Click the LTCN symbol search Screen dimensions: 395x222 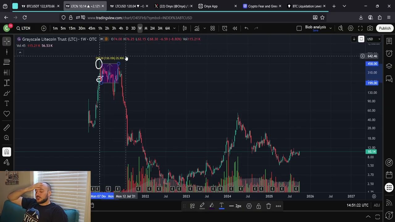point(26,28)
